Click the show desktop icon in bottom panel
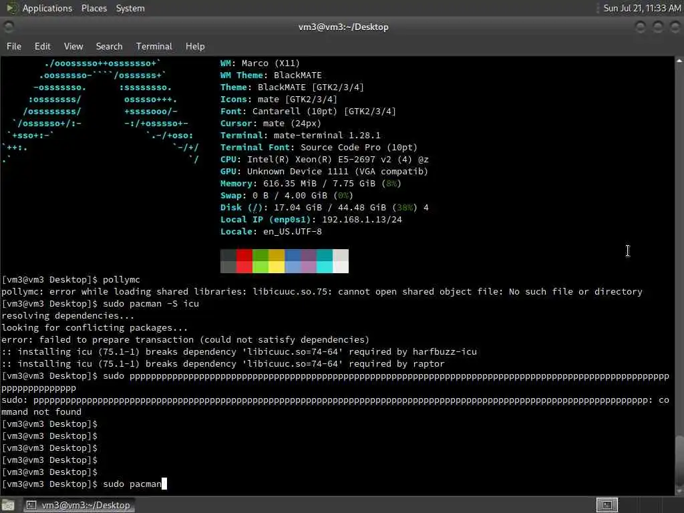Screen dimensions: 684x513 (x=8, y=506)
